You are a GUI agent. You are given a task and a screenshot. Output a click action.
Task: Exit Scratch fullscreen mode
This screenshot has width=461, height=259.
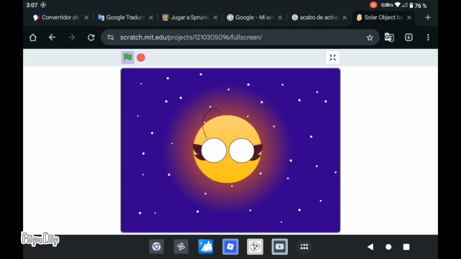point(333,58)
